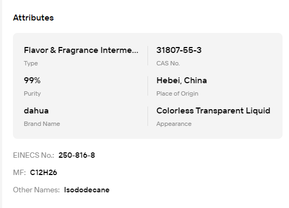Select the CAS number 31807-55-3
Screen dimensions: 289x208
(x=179, y=50)
